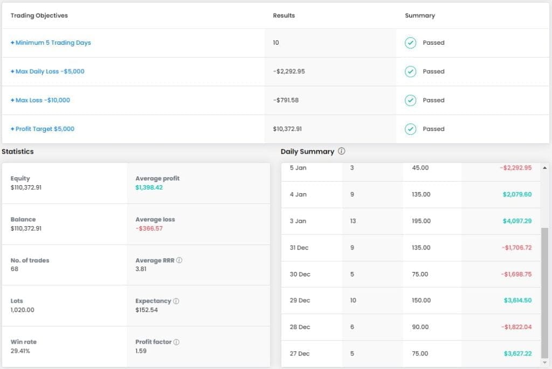Expand the Max Loss -$10,000 objective

(40, 100)
